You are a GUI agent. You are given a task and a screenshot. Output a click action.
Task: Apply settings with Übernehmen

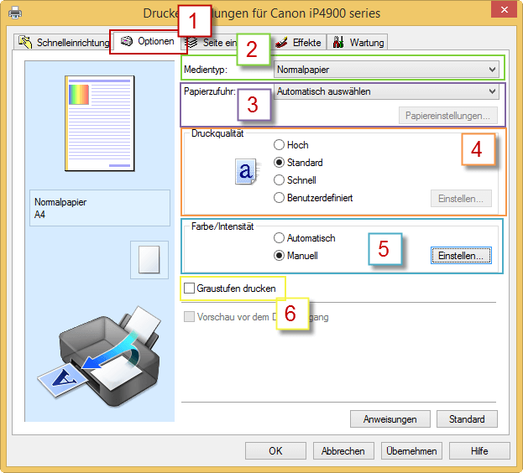click(x=411, y=450)
